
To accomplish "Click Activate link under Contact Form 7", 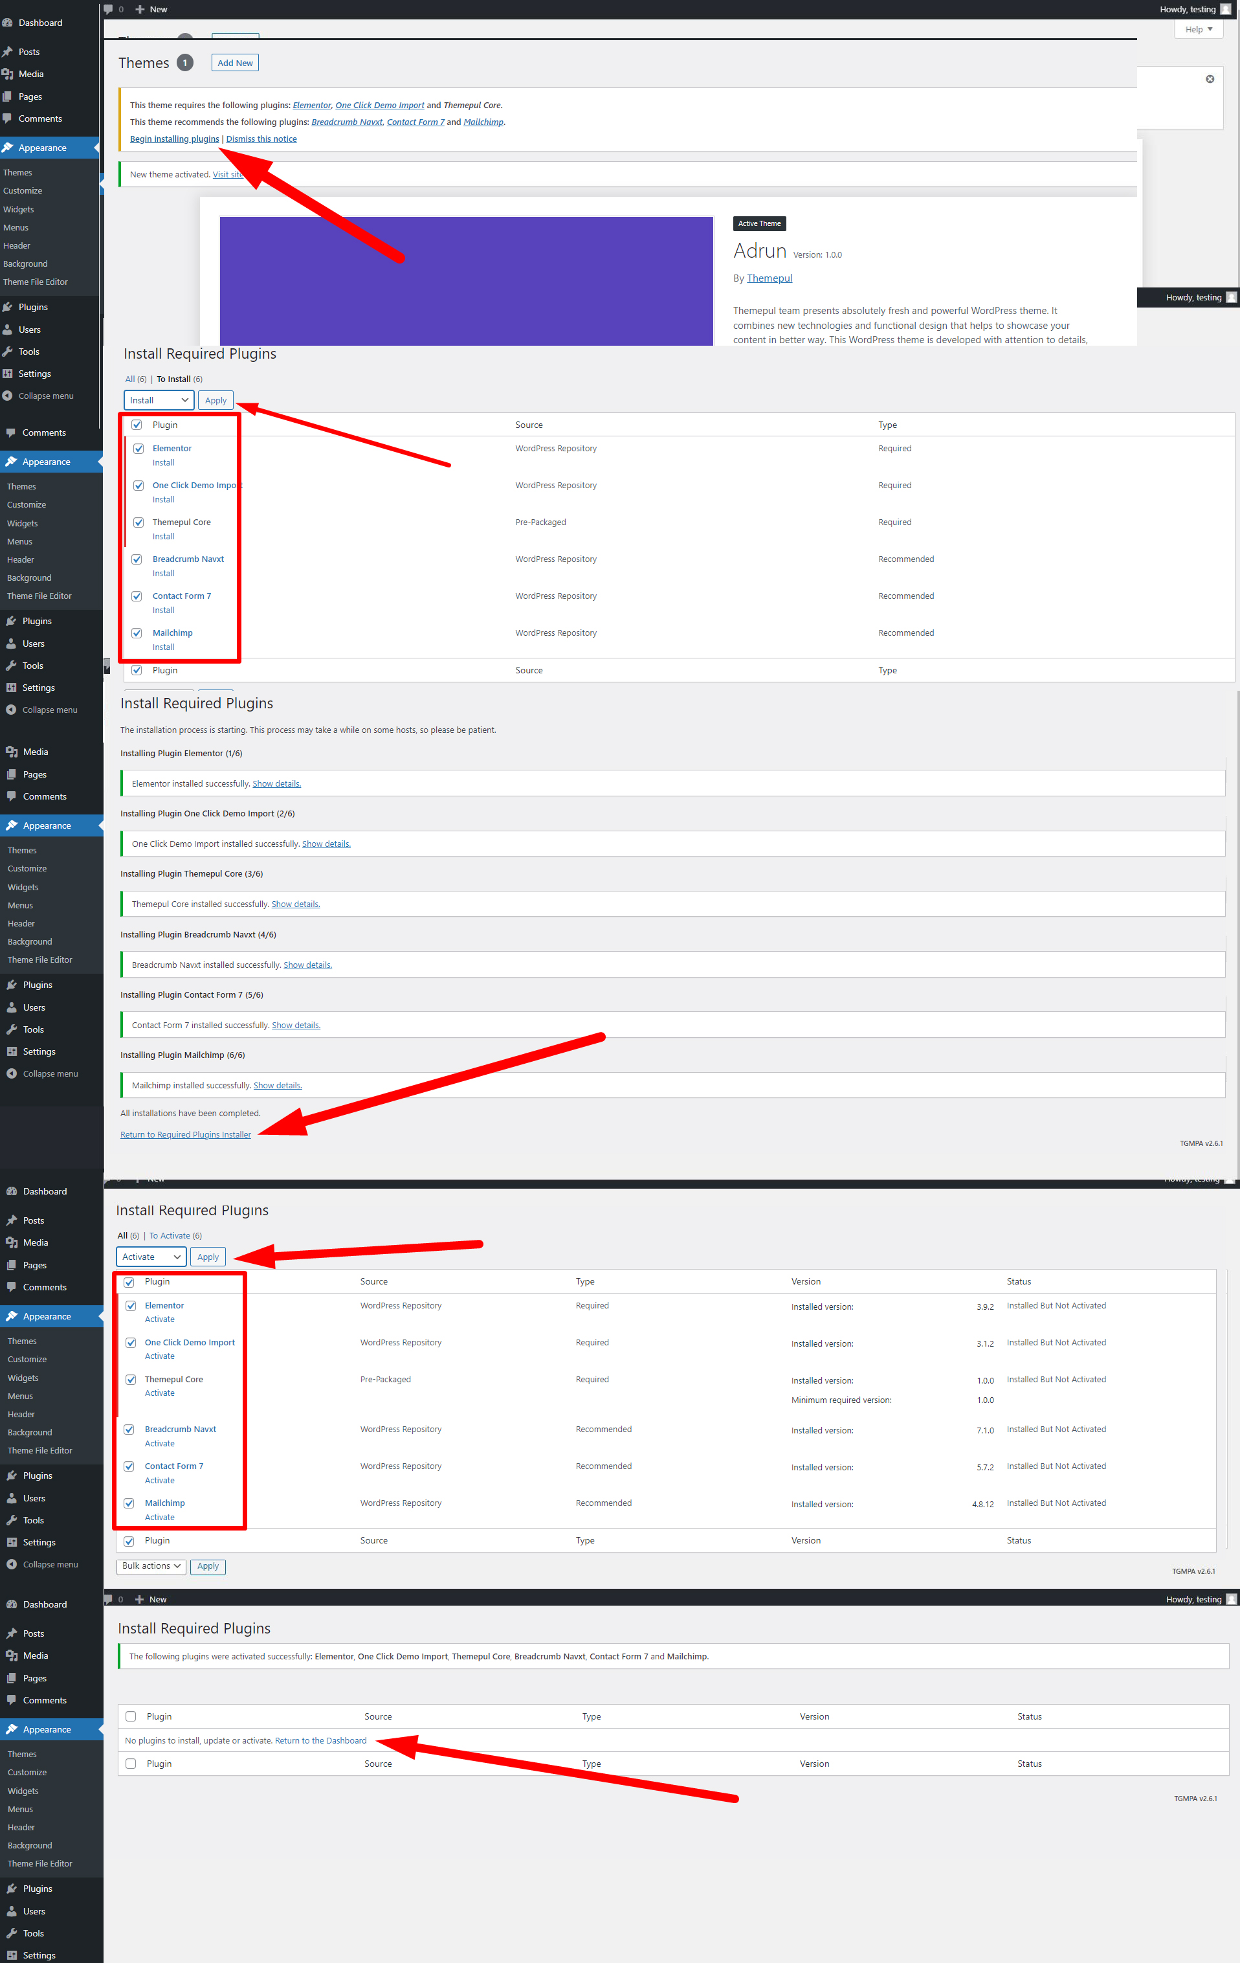I will click(160, 1481).
